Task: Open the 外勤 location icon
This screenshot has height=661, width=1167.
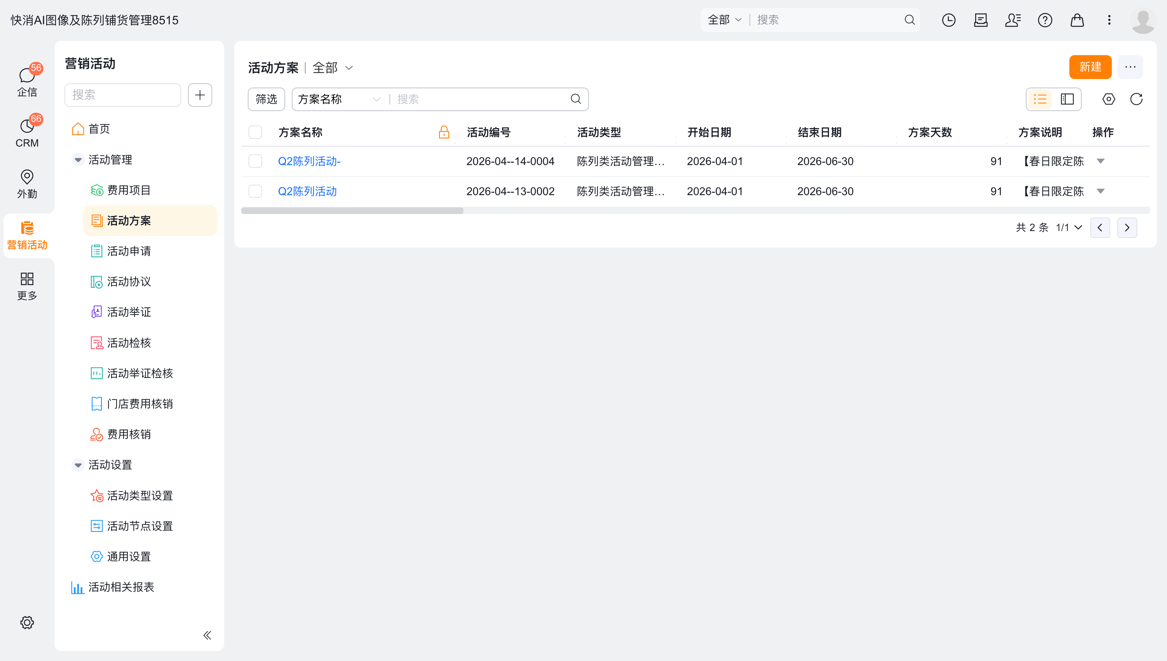Action: pos(27,184)
